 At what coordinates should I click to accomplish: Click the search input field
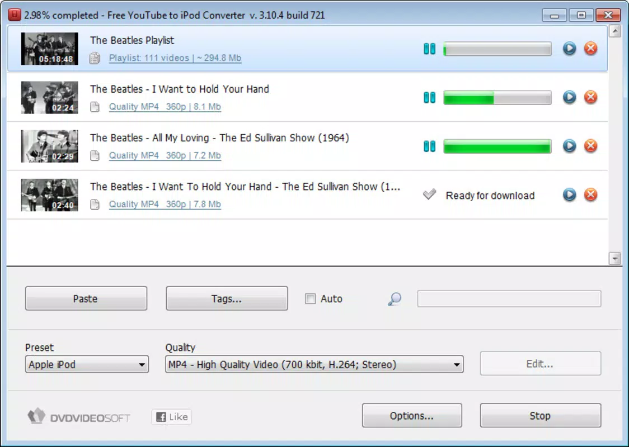(x=509, y=299)
